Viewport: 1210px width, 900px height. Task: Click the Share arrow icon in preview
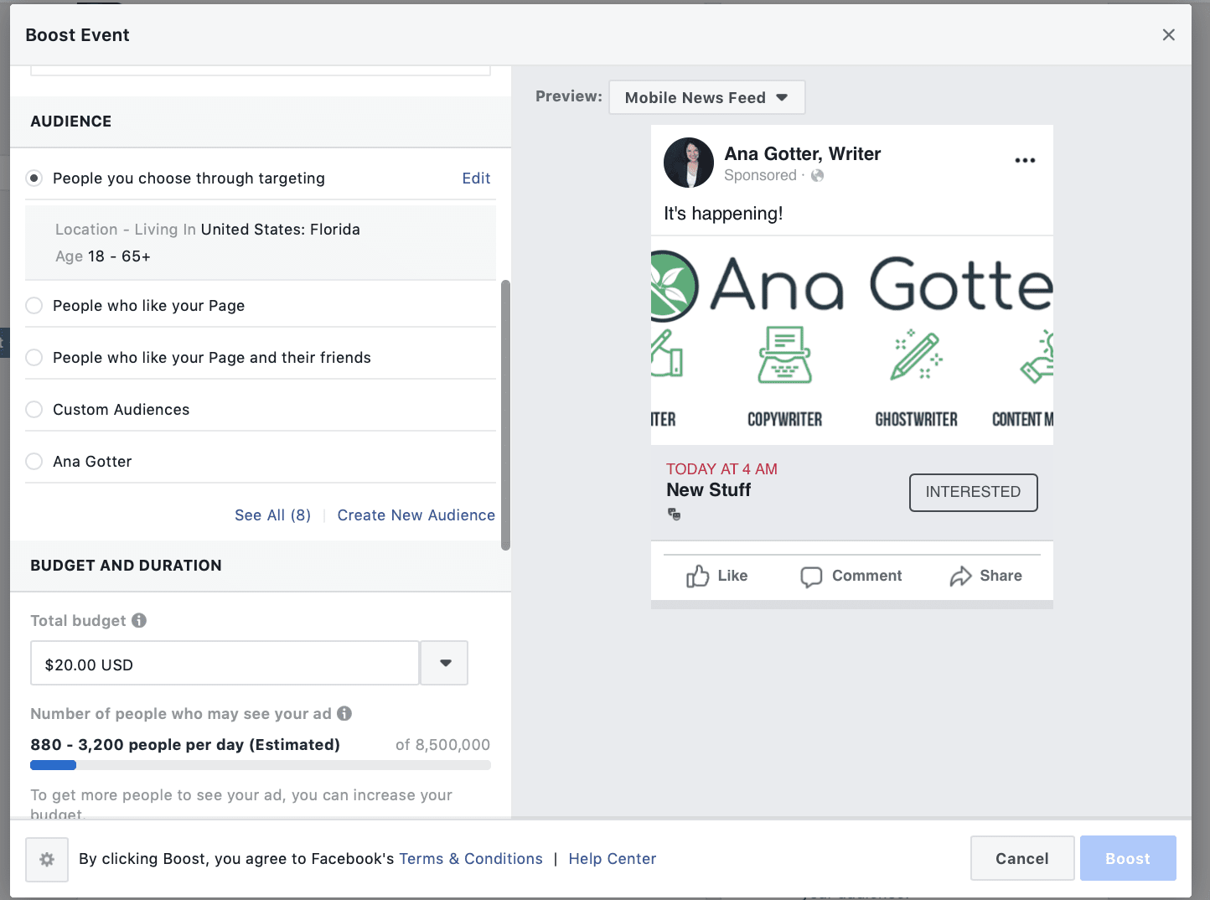pos(960,576)
